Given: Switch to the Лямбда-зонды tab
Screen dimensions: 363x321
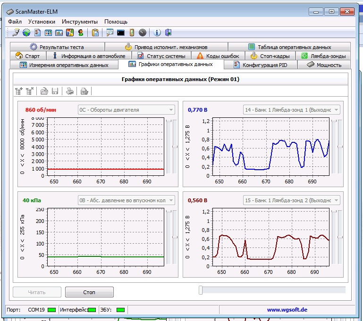Looking at the screenshot, I should tap(324, 56).
